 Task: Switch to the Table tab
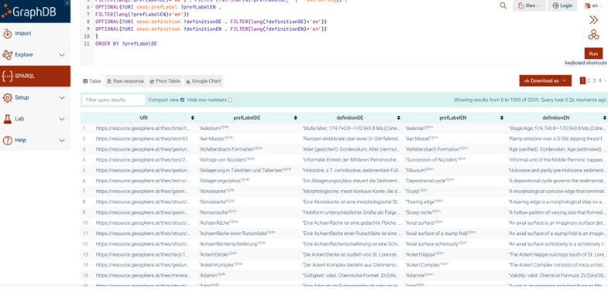pos(92,81)
